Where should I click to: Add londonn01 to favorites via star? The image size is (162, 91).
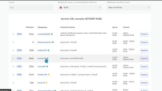pyautogui.click(x=13, y=75)
